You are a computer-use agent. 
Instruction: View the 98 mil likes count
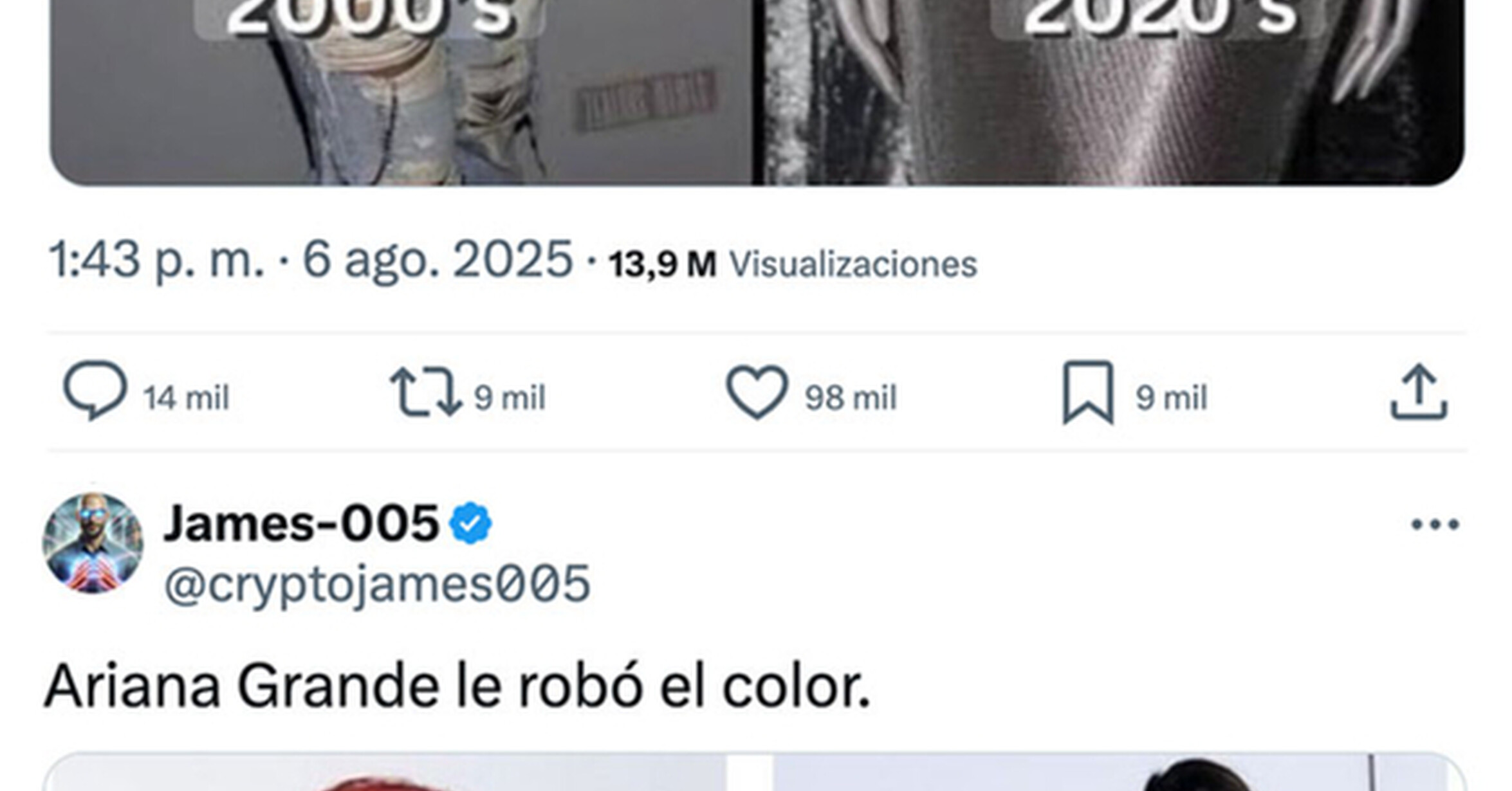point(850,397)
